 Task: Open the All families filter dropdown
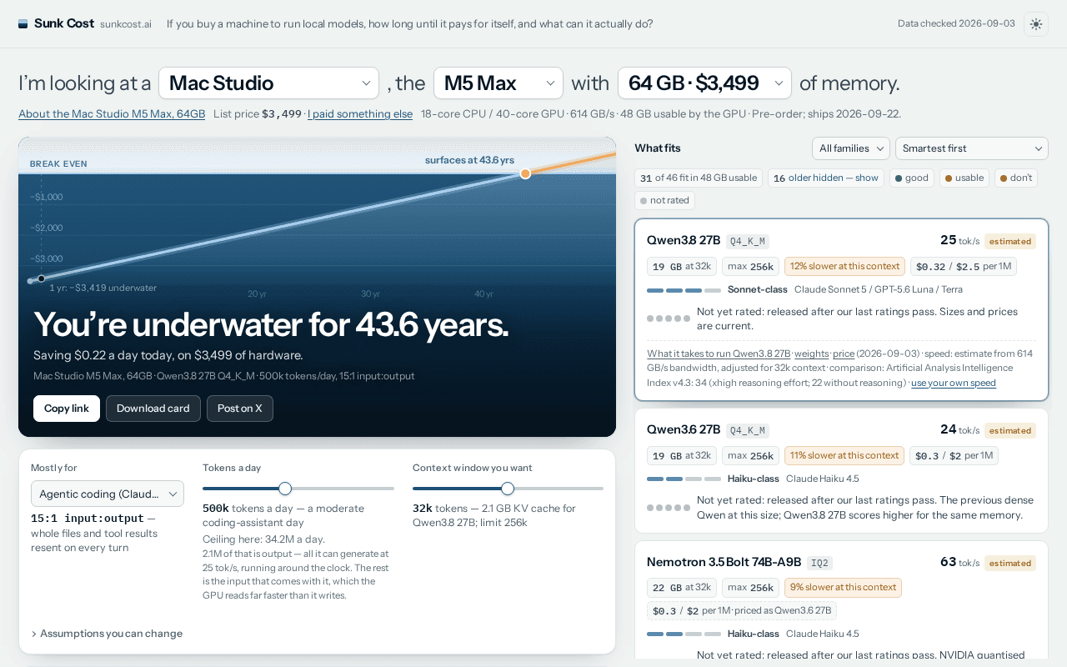click(851, 148)
